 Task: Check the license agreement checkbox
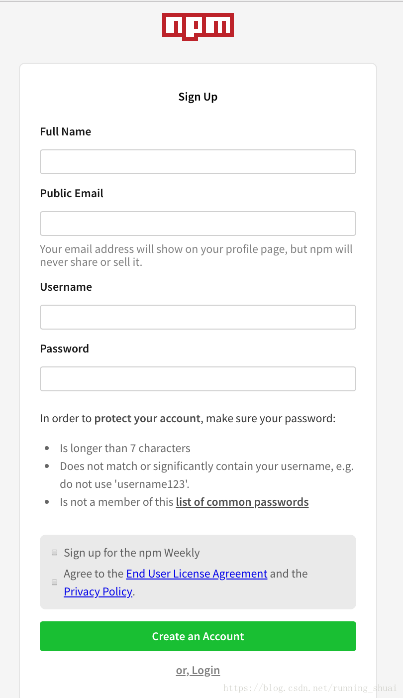coord(55,582)
